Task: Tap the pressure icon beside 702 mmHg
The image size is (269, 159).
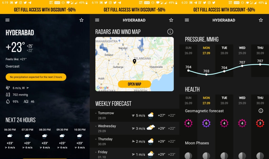Action: (8, 95)
